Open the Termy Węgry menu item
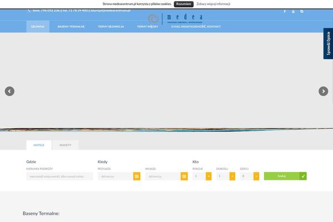333x222 pixels. click(x=148, y=27)
